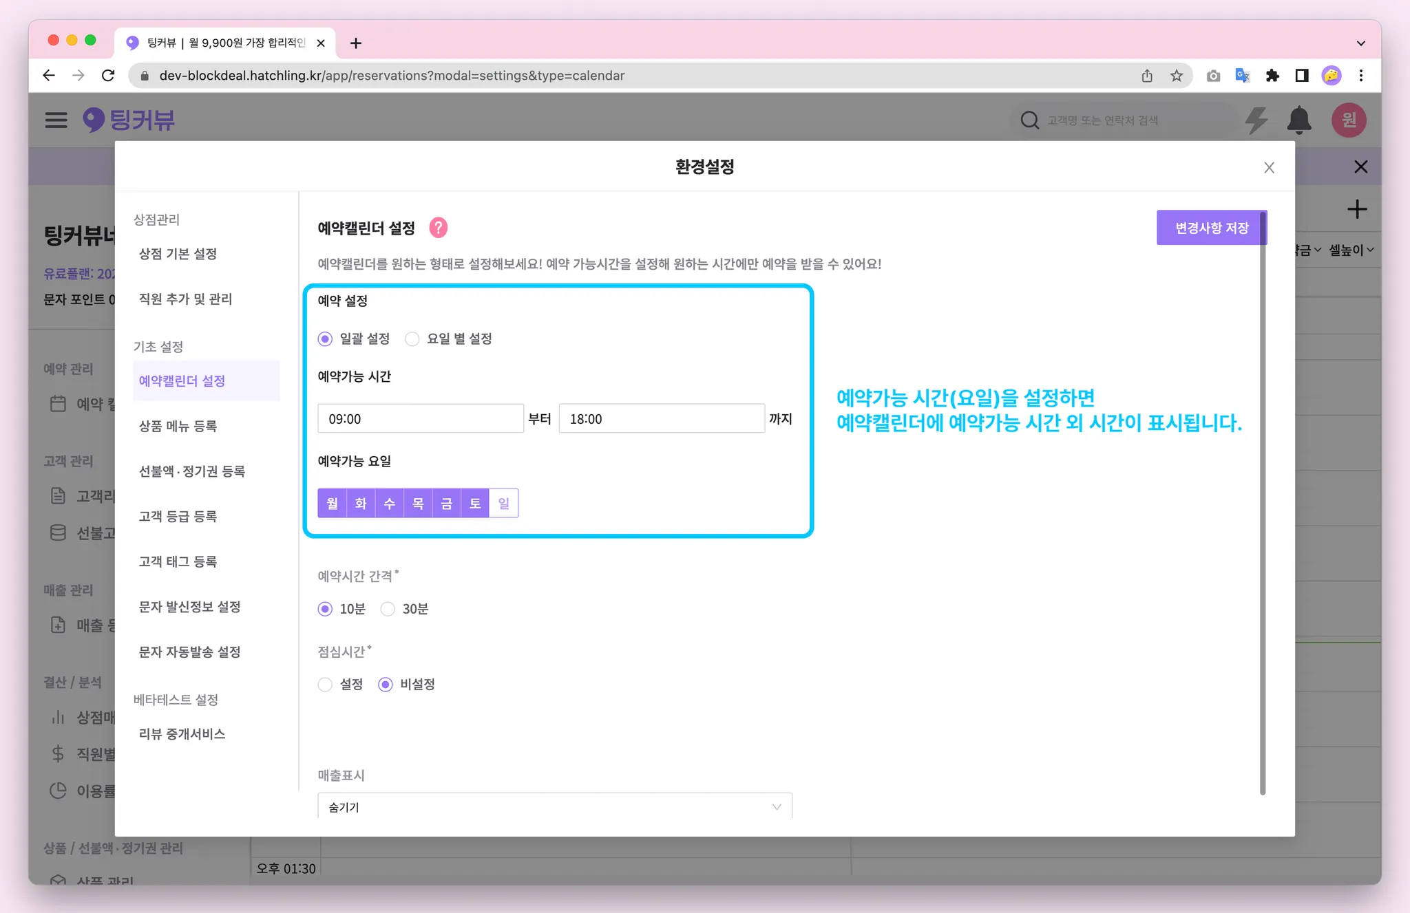Click the search magnifier icon
The height and width of the screenshot is (913, 1410).
click(1029, 120)
